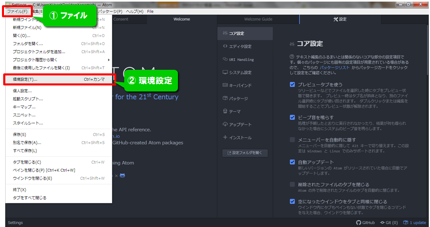
Task: Switch to the 設定 tab
Action: [340, 19]
